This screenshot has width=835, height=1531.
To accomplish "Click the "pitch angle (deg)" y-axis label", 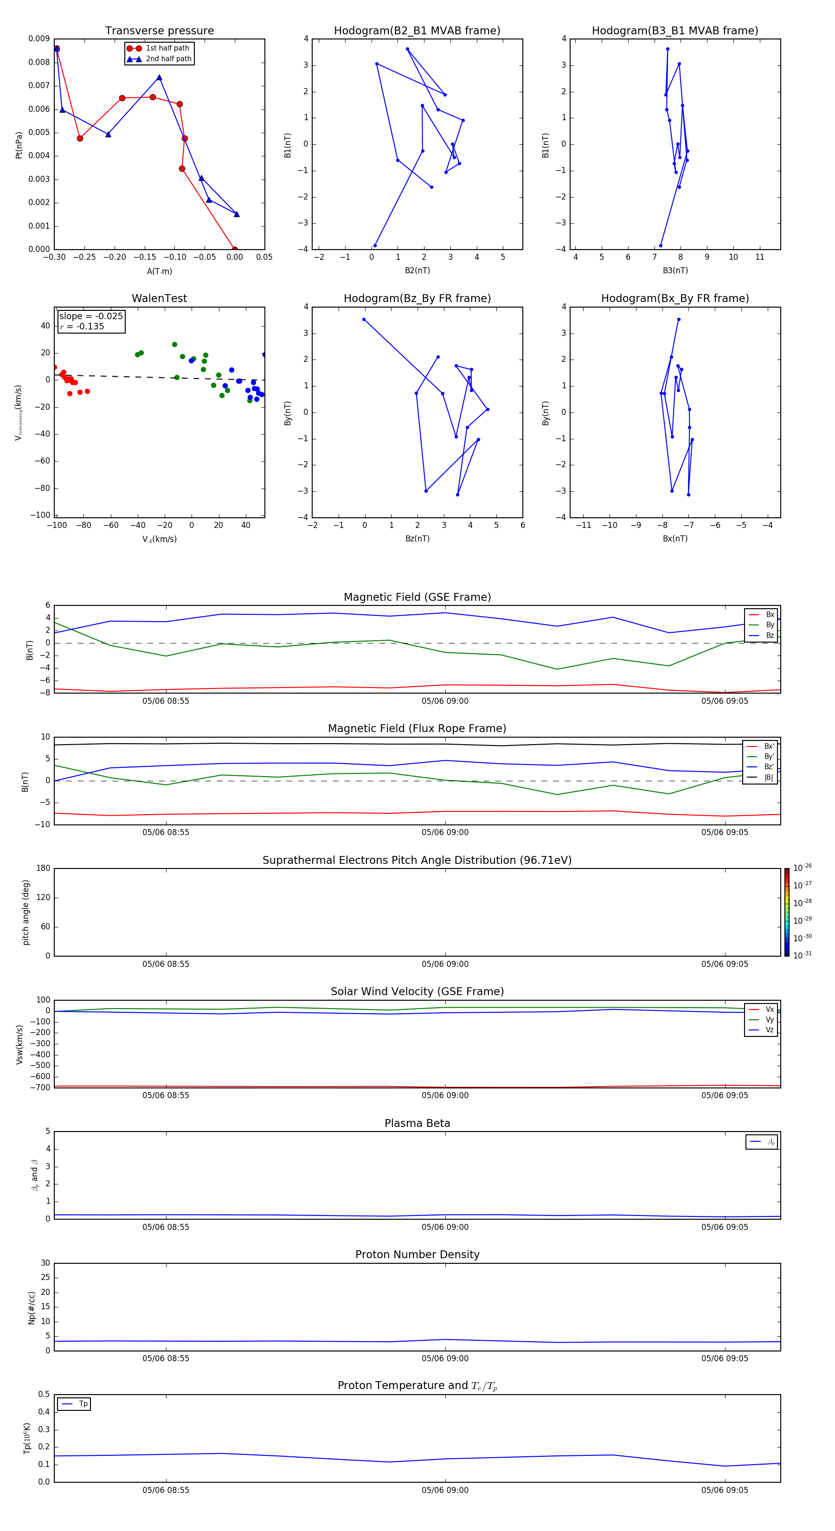I will coord(26,912).
